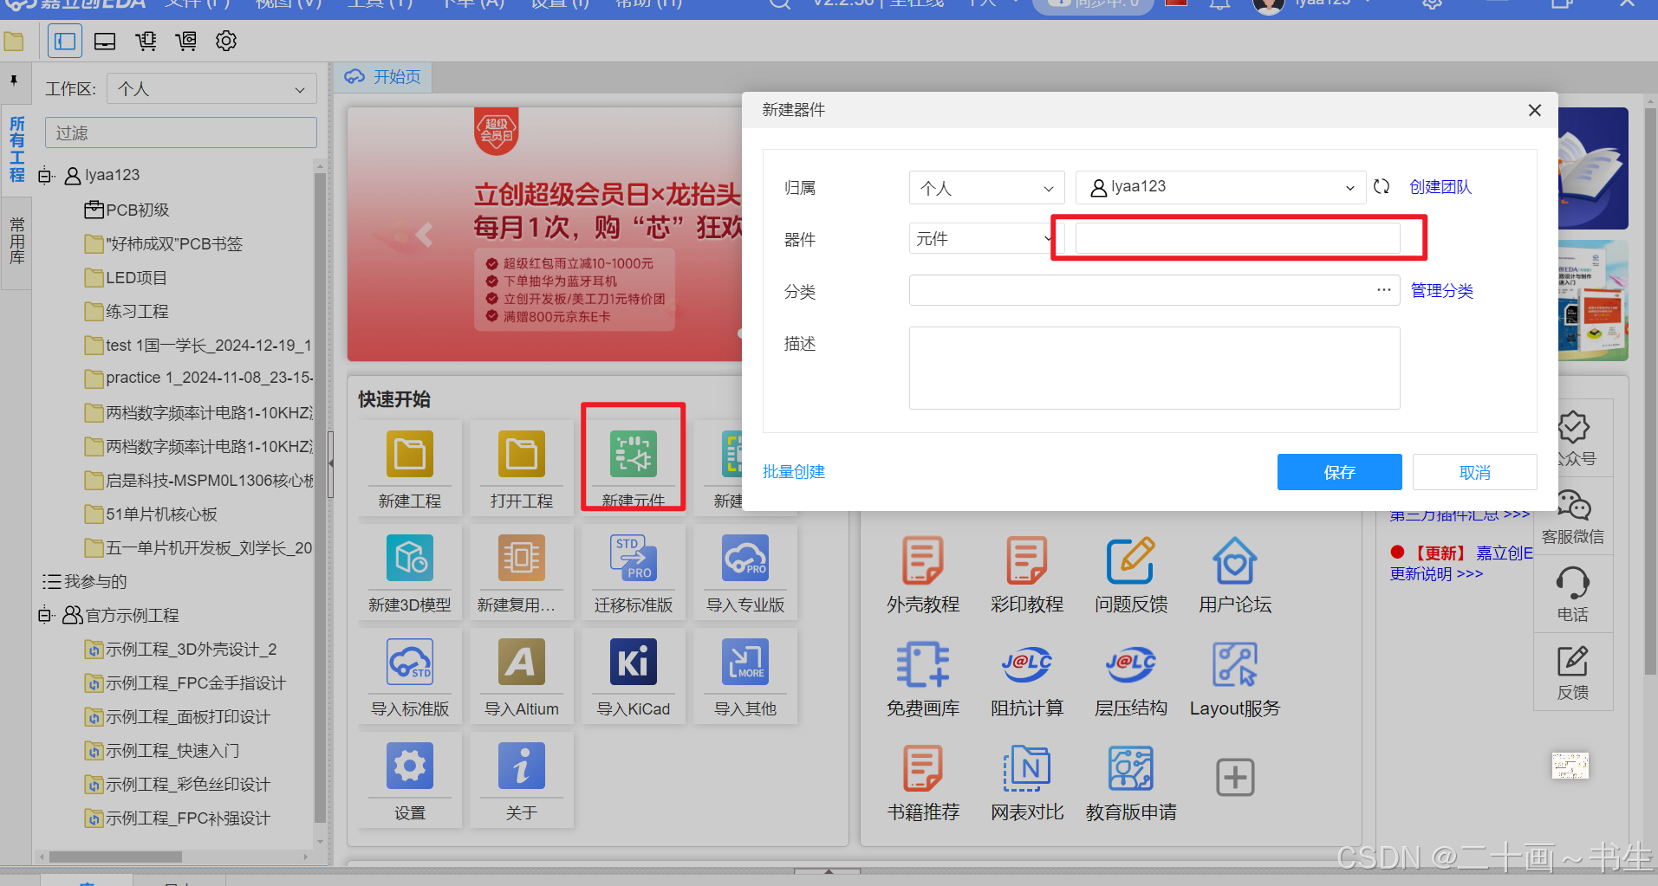Open the 用户论坛 icon
Image resolution: width=1658 pixels, height=886 pixels.
pyautogui.click(x=1235, y=560)
